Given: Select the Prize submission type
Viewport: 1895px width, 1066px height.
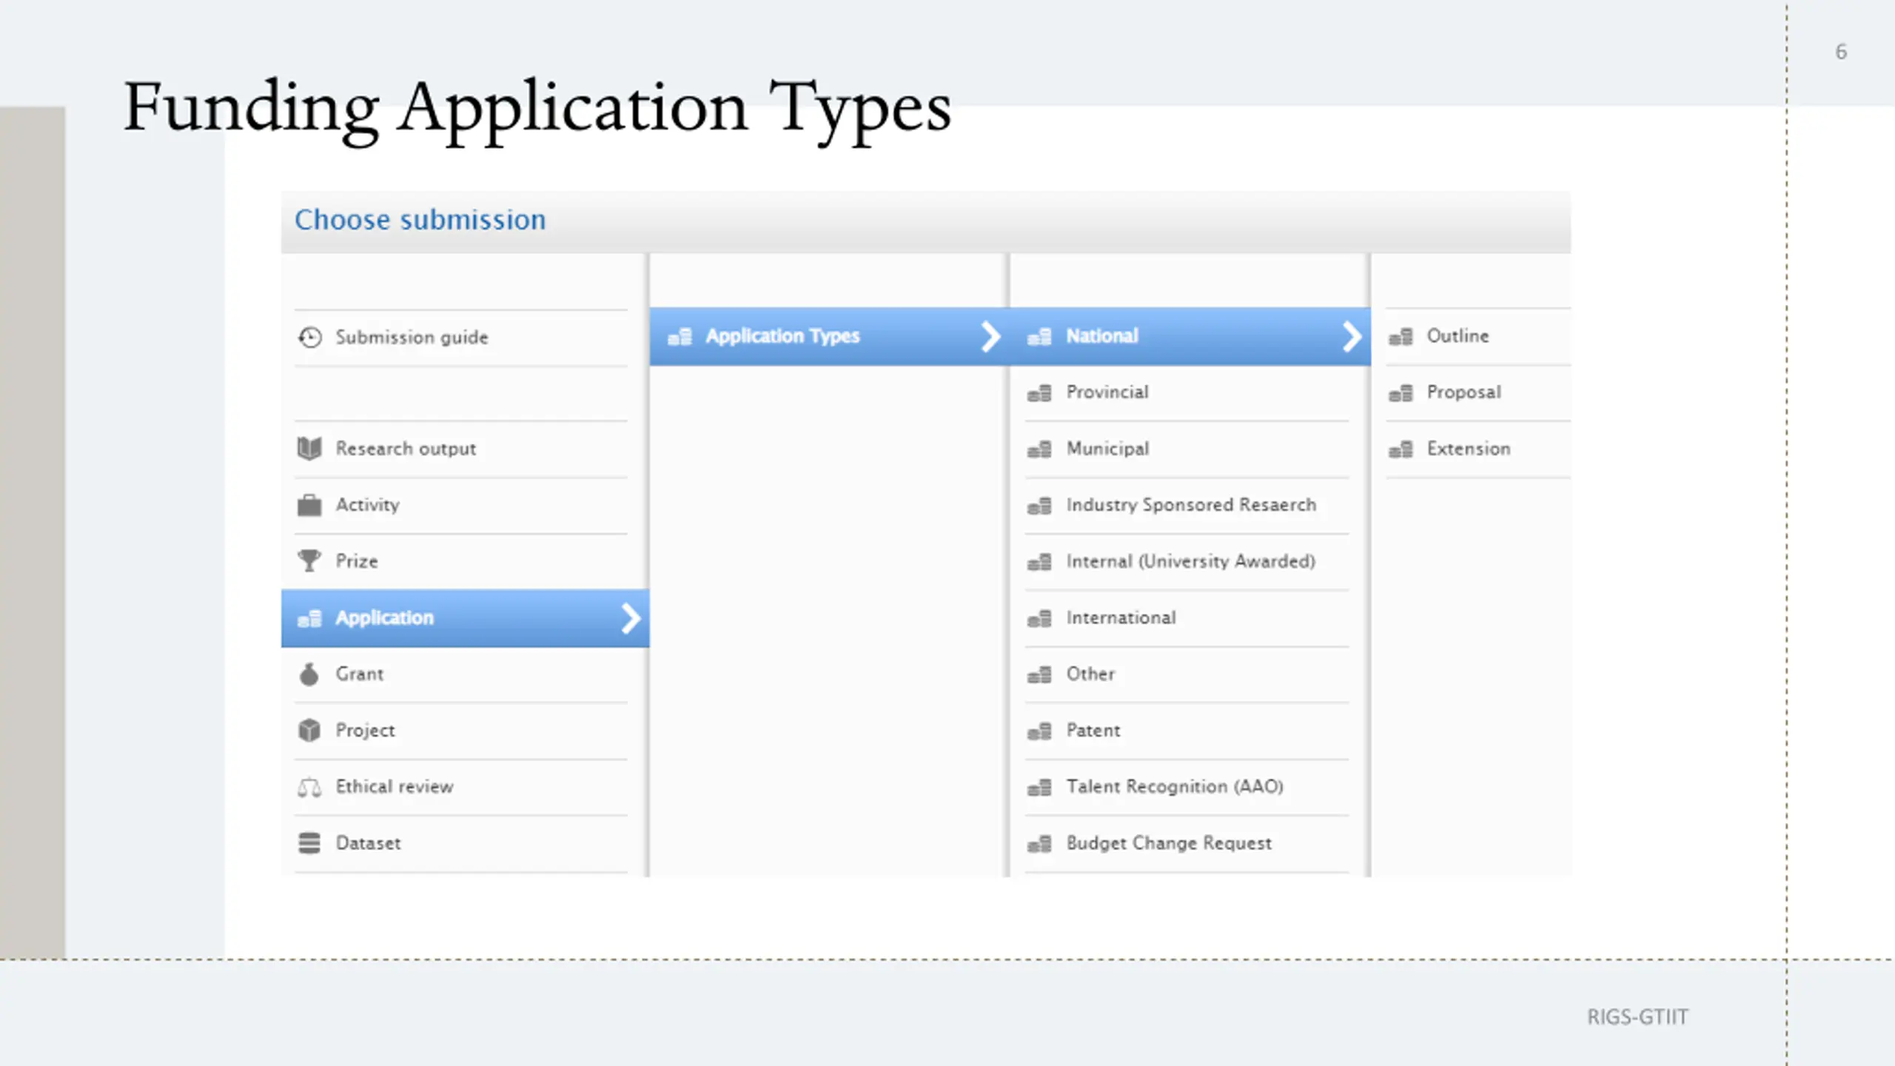Looking at the screenshot, I should point(460,561).
